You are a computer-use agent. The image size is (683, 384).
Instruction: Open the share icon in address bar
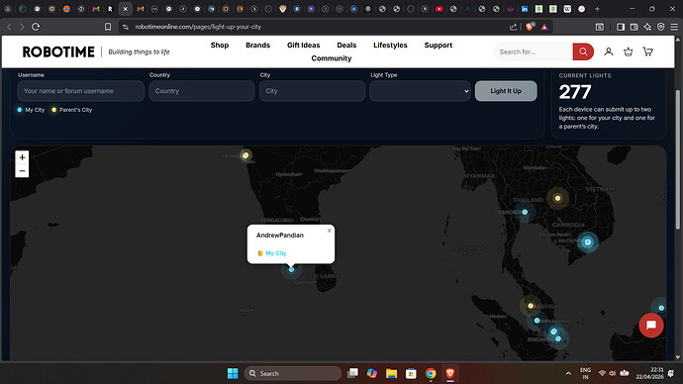tap(513, 27)
